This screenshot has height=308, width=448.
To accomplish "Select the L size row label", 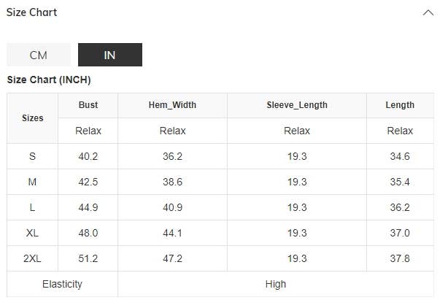I will [x=33, y=207].
